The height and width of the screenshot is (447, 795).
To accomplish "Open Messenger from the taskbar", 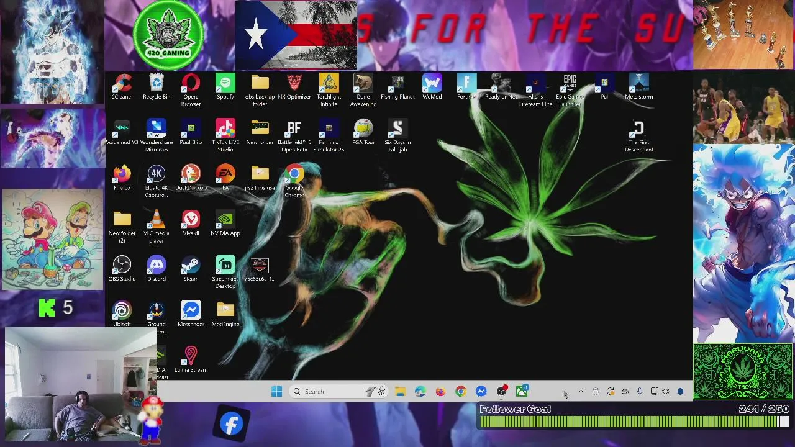I will [x=481, y=391].
